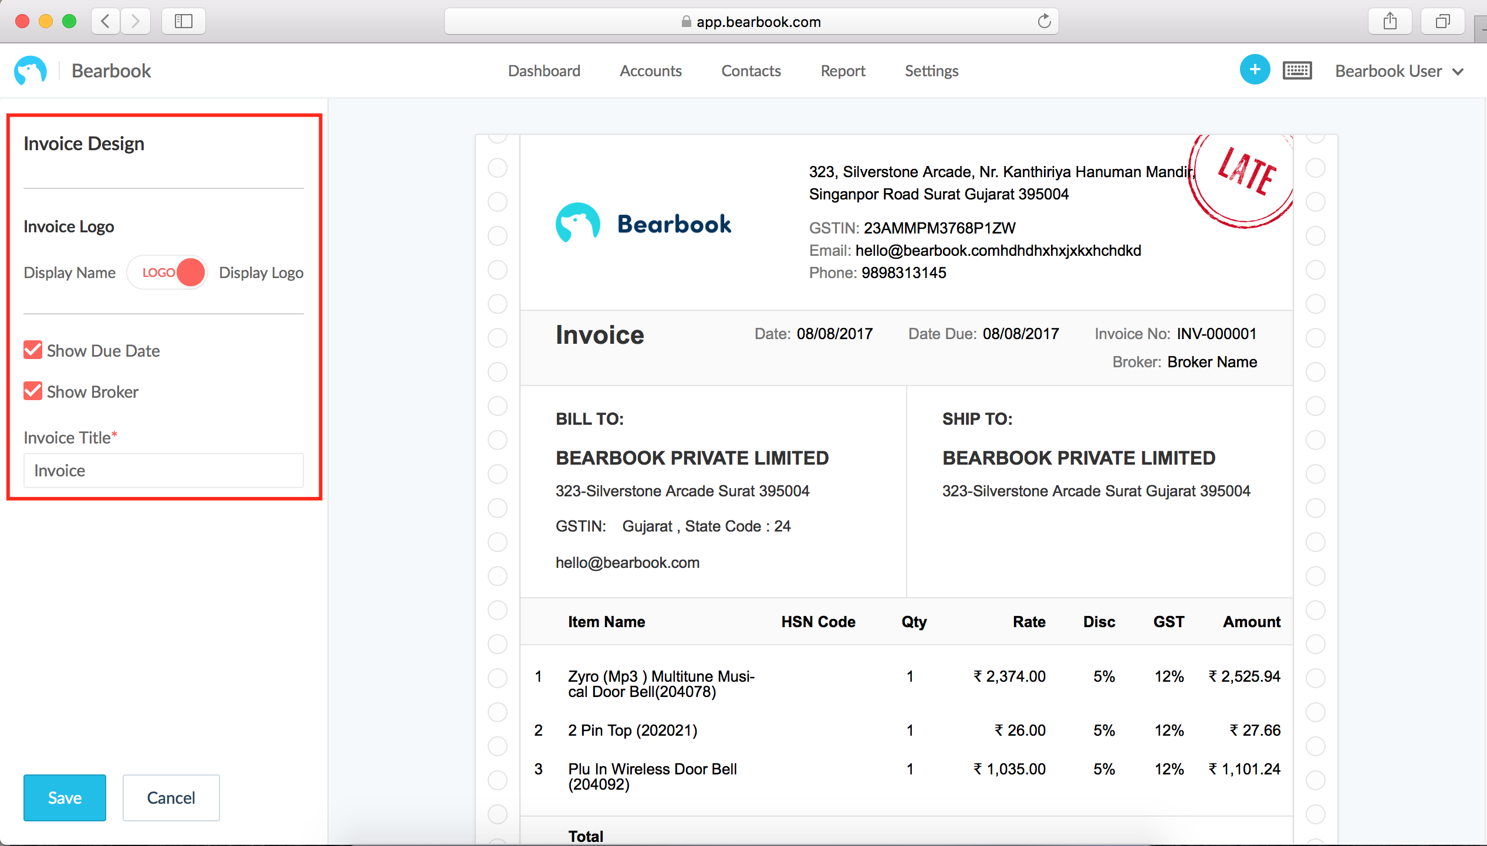
Task: Click the Bearbook brand name in the header
Action: pos(111,71)
